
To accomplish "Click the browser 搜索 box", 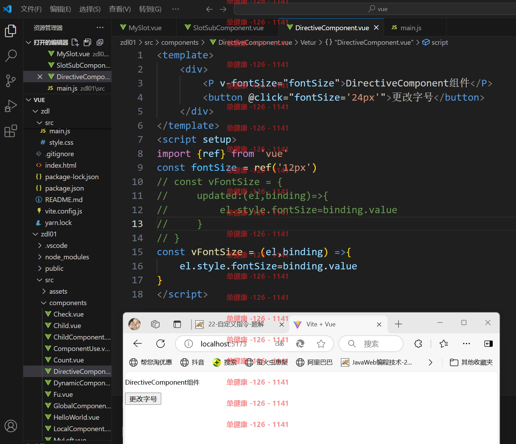I will point(371,344).
